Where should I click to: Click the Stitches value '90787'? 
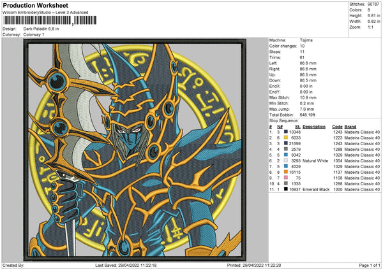[373, 4]
